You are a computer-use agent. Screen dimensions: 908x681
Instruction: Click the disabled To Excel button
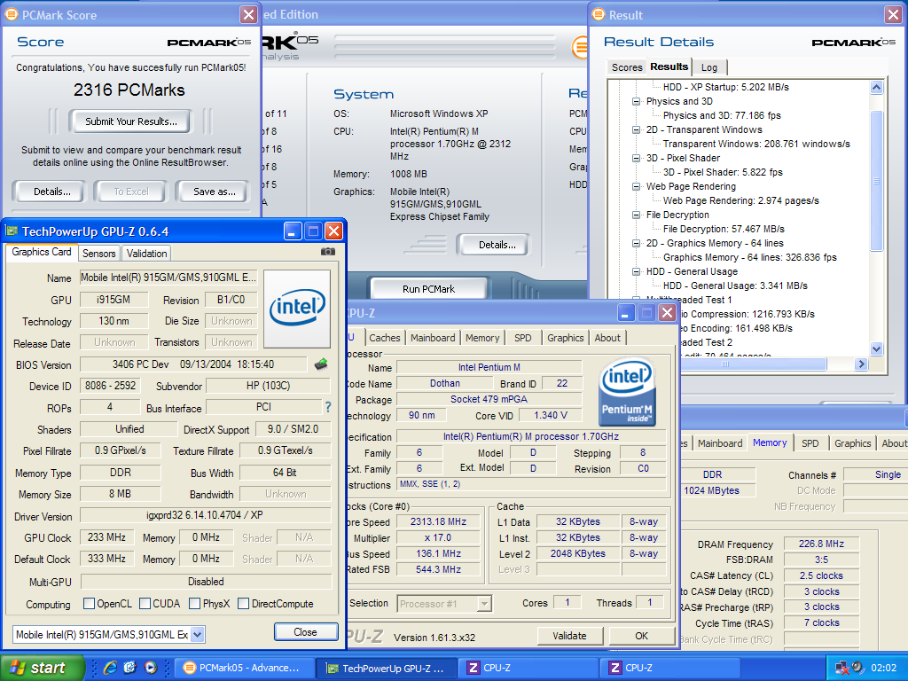pyautogui.click(x=131, y=192)
